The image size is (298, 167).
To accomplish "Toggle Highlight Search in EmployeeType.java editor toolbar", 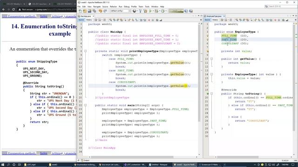I will (x=247, y=20).
